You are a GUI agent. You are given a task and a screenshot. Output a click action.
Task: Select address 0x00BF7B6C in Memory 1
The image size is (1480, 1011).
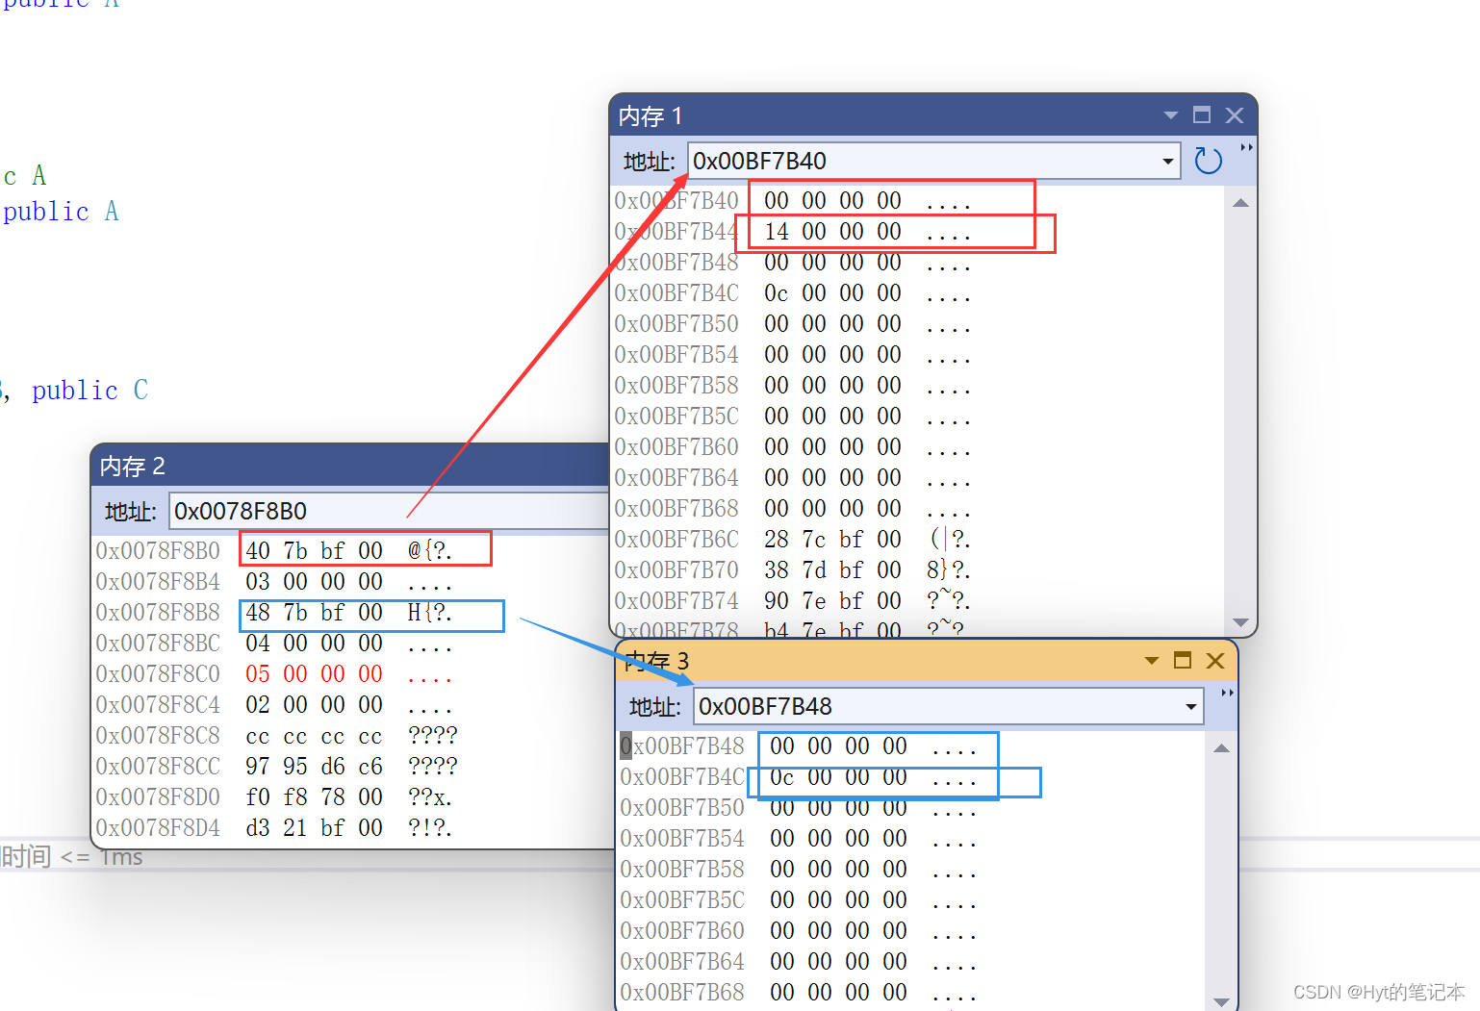(x=676, y=540)
